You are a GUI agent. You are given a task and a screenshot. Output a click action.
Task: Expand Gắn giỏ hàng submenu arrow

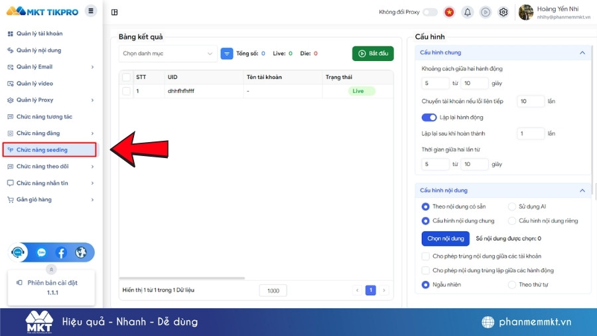tap(92, 200)
